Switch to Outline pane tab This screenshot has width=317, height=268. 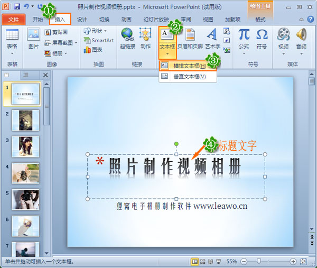[x=26, y=75]
